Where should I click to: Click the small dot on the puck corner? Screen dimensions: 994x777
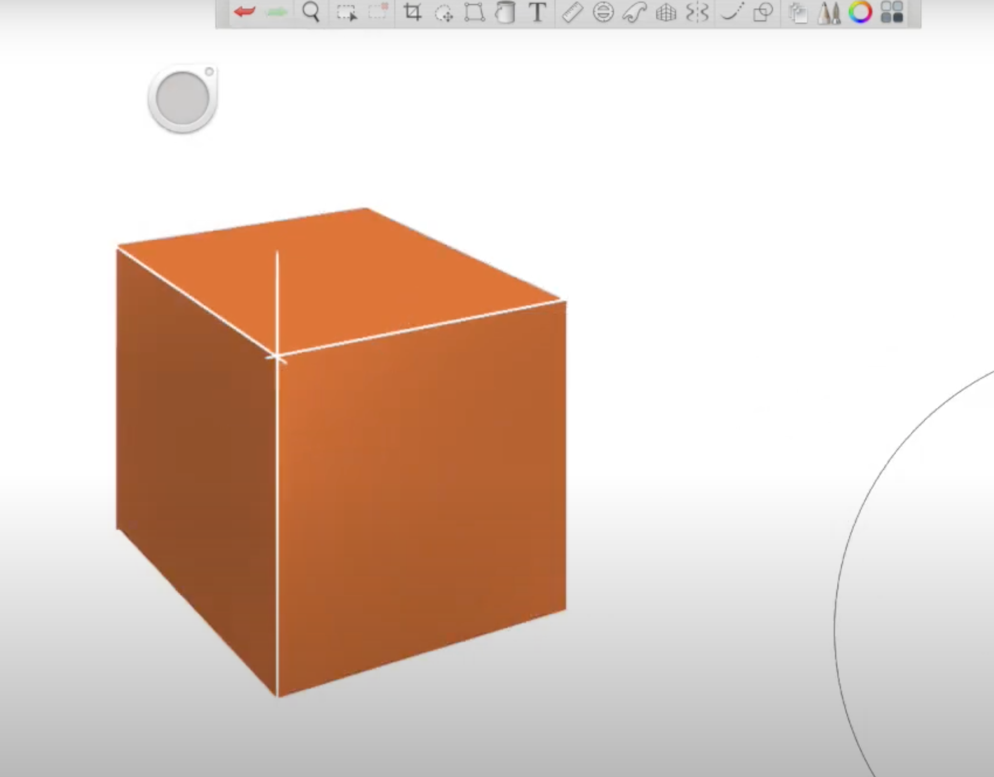209,72
